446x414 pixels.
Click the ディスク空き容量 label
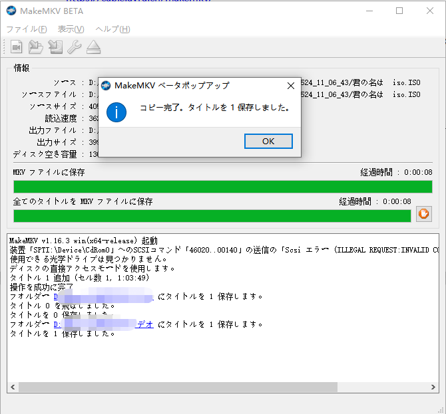point(45,154)
